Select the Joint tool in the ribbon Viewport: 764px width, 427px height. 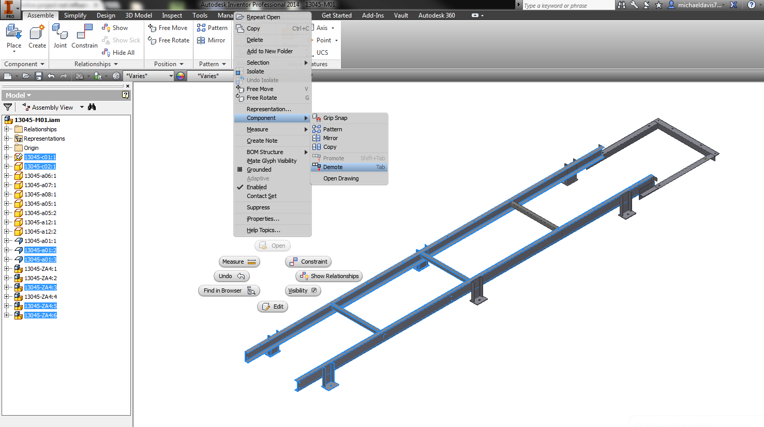tap(60, 36)
